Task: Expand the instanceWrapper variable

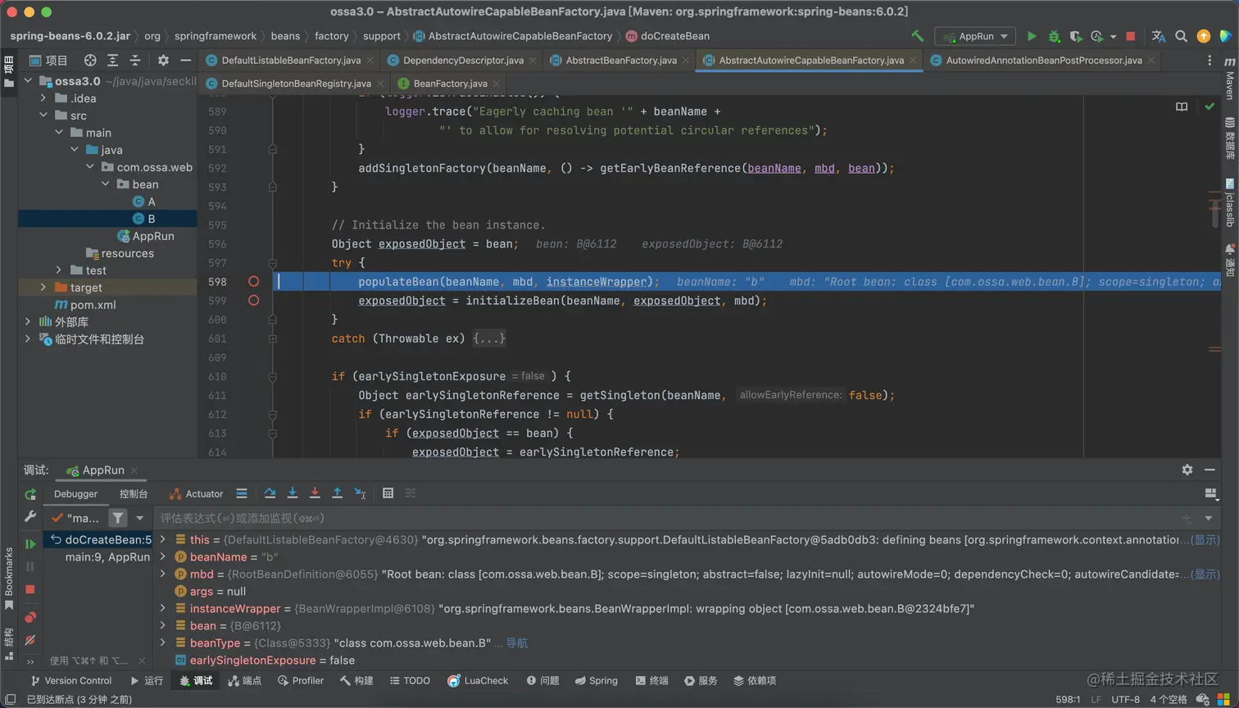Action: (163, 609)
